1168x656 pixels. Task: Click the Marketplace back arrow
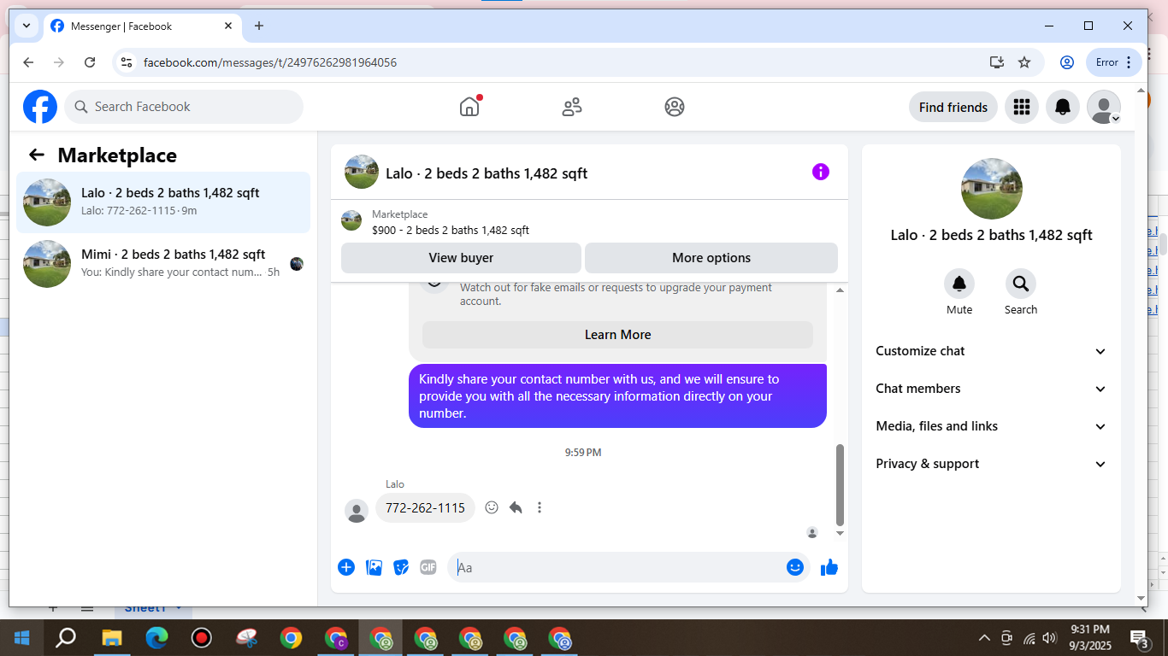point(36,155)
